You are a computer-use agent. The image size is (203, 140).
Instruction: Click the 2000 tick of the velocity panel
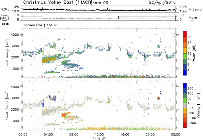[15, 109]
